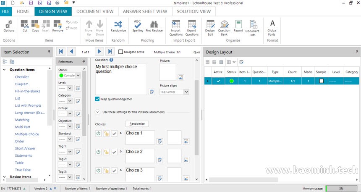Click in the question text field

click(x=121, y=79)
